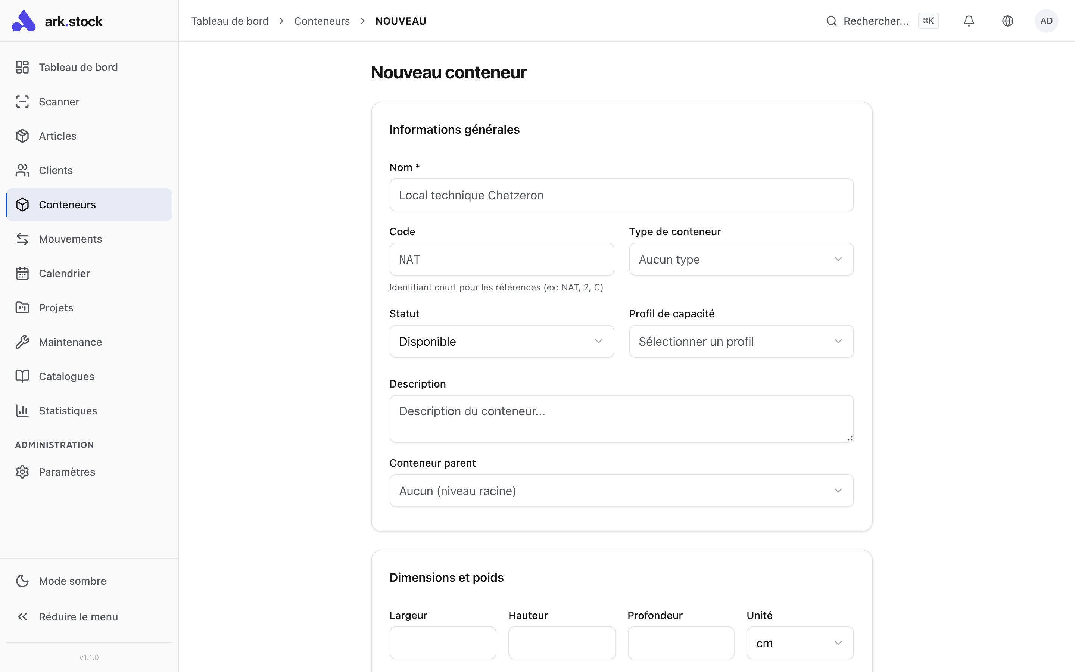This screenshot has height=672, width=1075.
Task: Click the notifications bell icon
Action: pos(969,21)
